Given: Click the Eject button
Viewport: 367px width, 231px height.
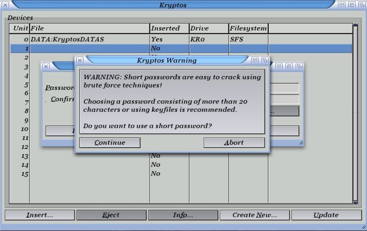Looking at the screenshot, I should pyautogui.click(x=111, y=215).
